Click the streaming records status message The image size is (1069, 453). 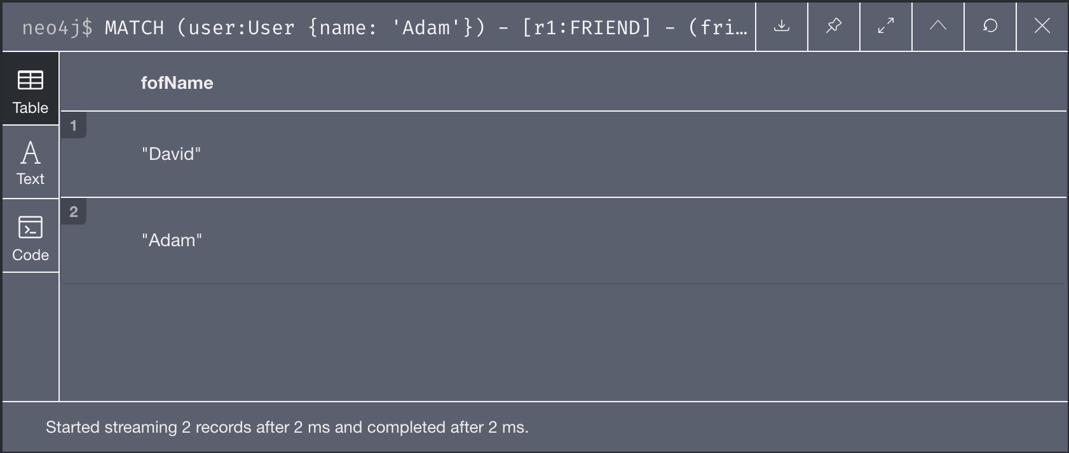coord(287,427)
